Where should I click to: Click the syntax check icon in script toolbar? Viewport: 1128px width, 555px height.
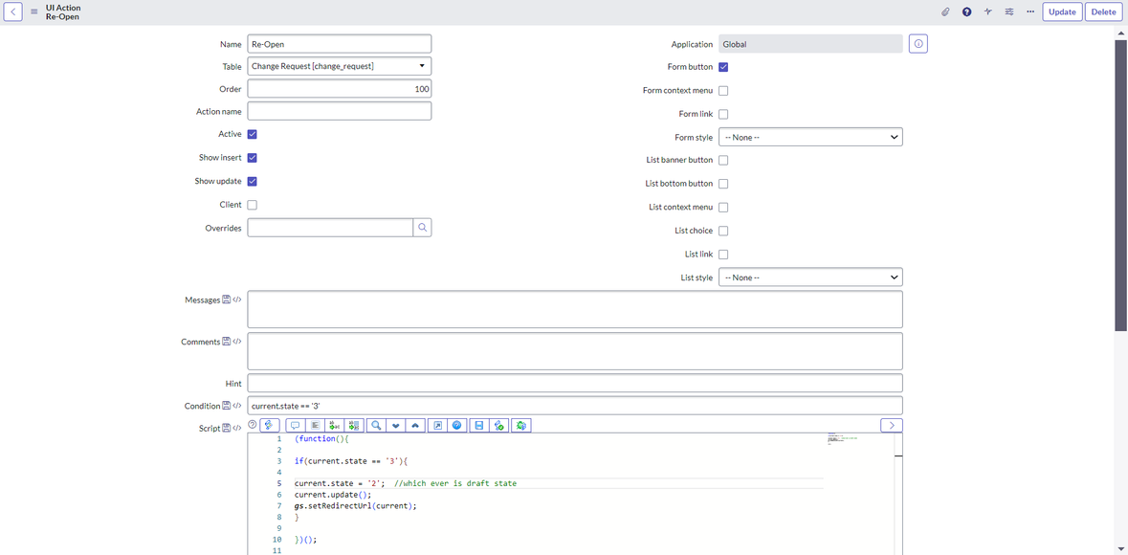tap(498, 426)
